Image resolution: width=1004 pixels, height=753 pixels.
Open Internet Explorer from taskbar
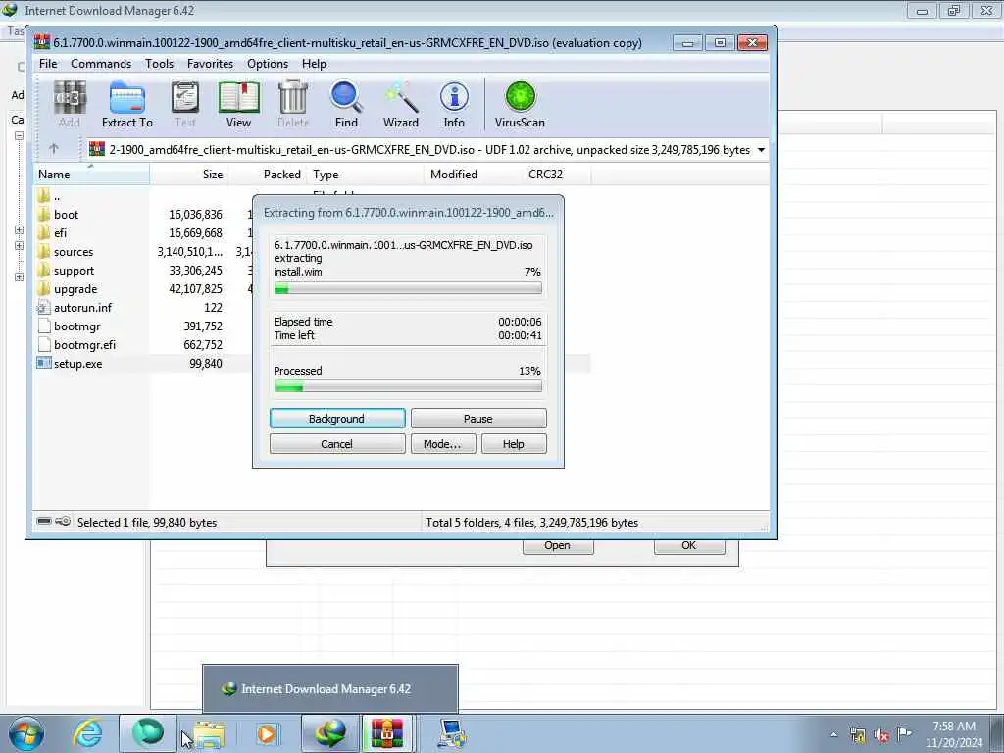tap(87, 733)
